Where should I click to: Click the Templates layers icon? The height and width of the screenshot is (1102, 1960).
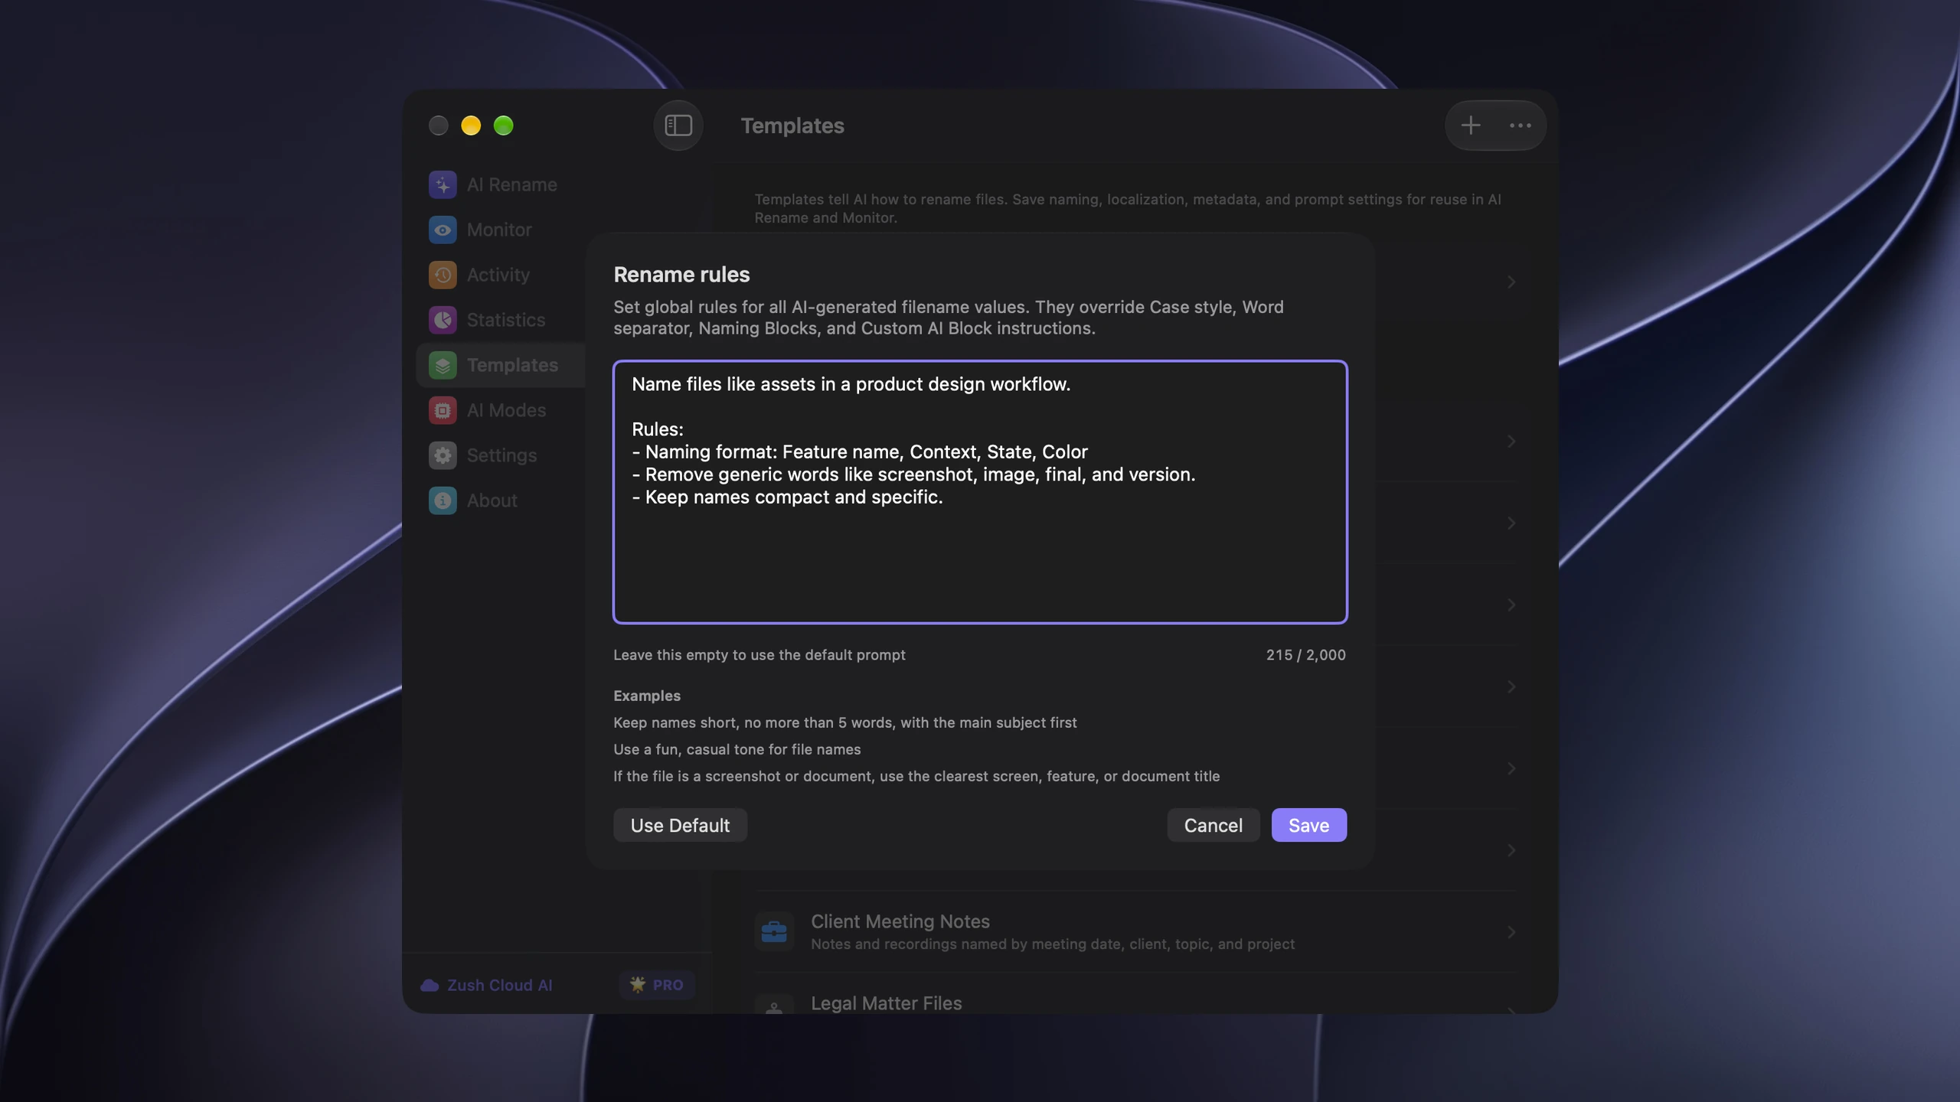click(443, 365)
